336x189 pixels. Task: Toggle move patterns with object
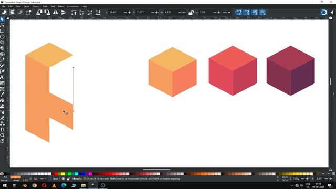tap(262, 12)
